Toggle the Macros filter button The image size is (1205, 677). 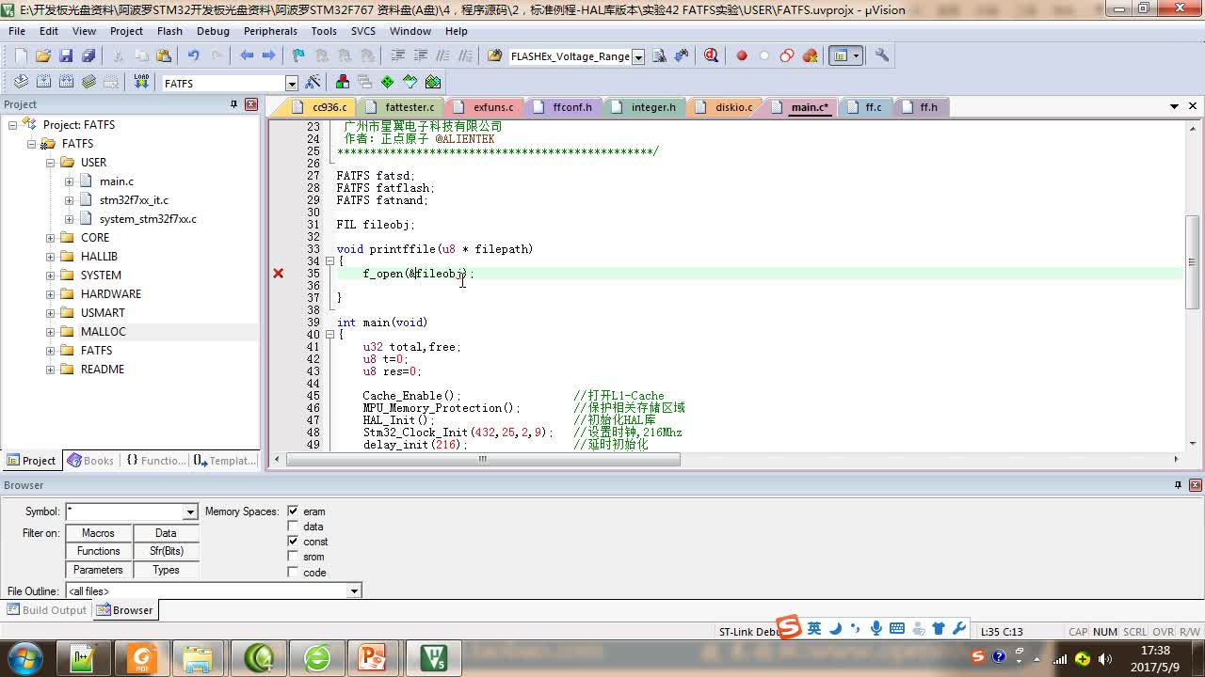[x=98, y=533]
